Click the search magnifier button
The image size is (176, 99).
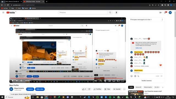[110, 13]
